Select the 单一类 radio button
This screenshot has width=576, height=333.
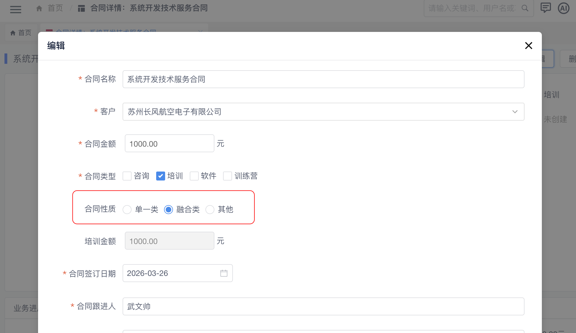pyautogui.click(x=127, y=210)
